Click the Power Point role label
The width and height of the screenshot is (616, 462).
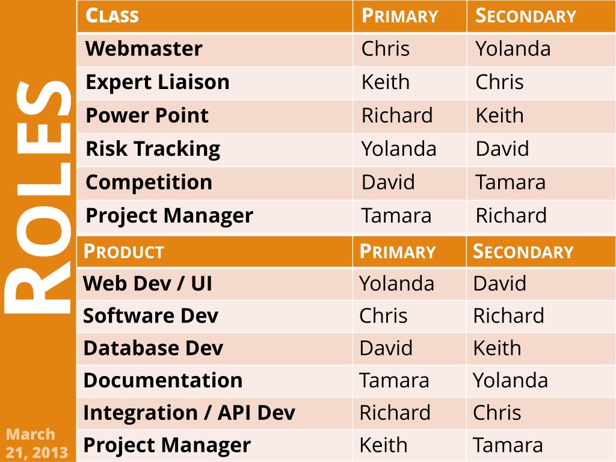[x=147, y=115]
